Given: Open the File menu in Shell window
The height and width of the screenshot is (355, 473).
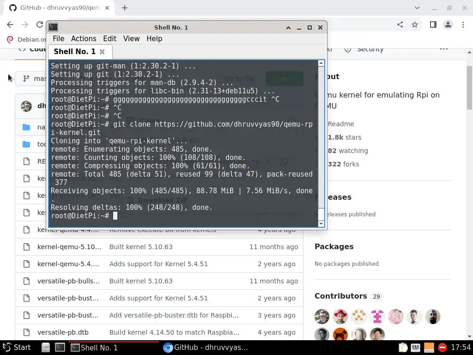Looking at the screenshot, I should tap(58, 39).
